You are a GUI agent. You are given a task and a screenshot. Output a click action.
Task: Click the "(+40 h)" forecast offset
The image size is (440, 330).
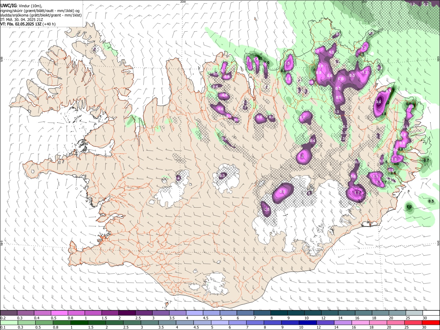coord(49,24)
